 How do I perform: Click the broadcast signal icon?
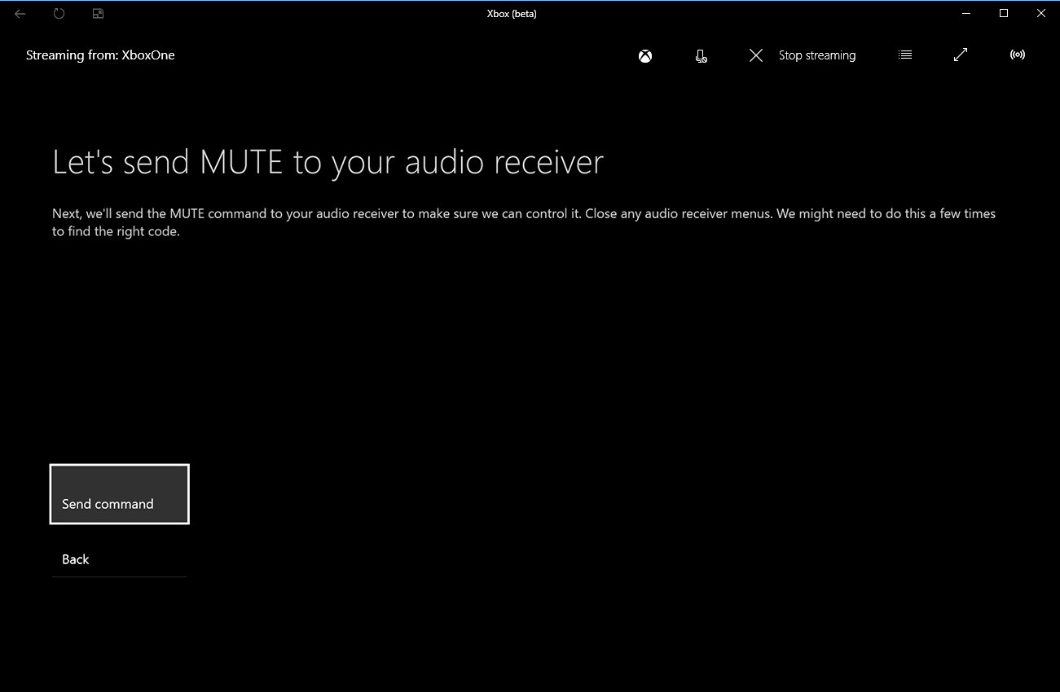click(1017, 55)
